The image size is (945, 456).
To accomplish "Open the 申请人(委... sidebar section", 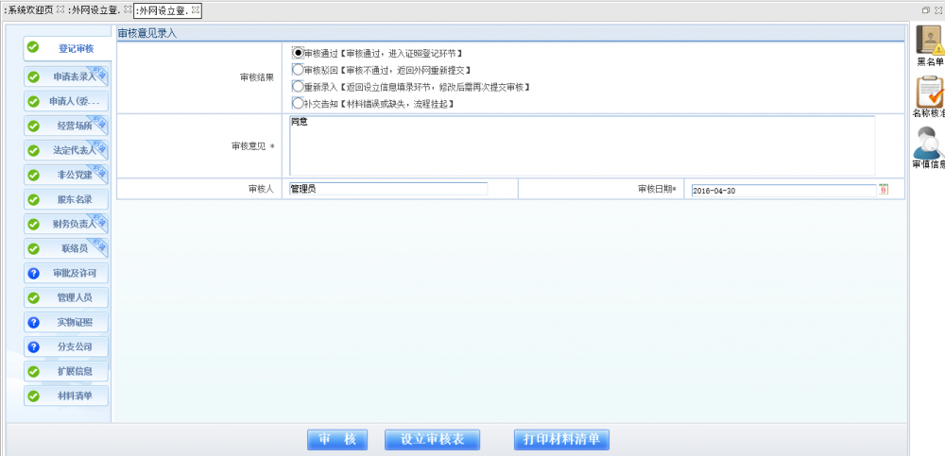I will point(66,101).
